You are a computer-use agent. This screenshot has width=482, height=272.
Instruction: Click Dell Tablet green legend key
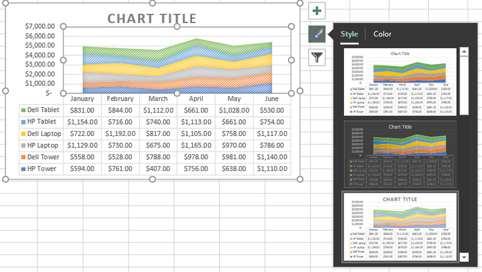[x=23, y=110]
